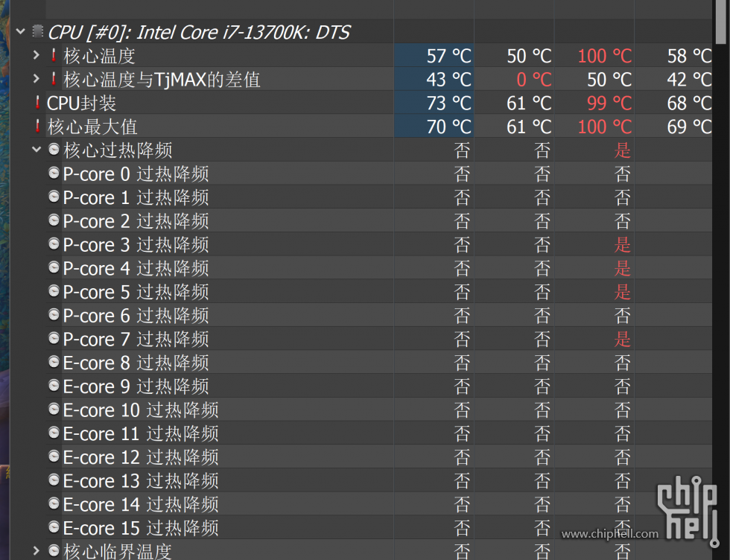Click the status icon for P-core 5 过热降频
This screenshot has height=560, width=730.
point(54,291)
